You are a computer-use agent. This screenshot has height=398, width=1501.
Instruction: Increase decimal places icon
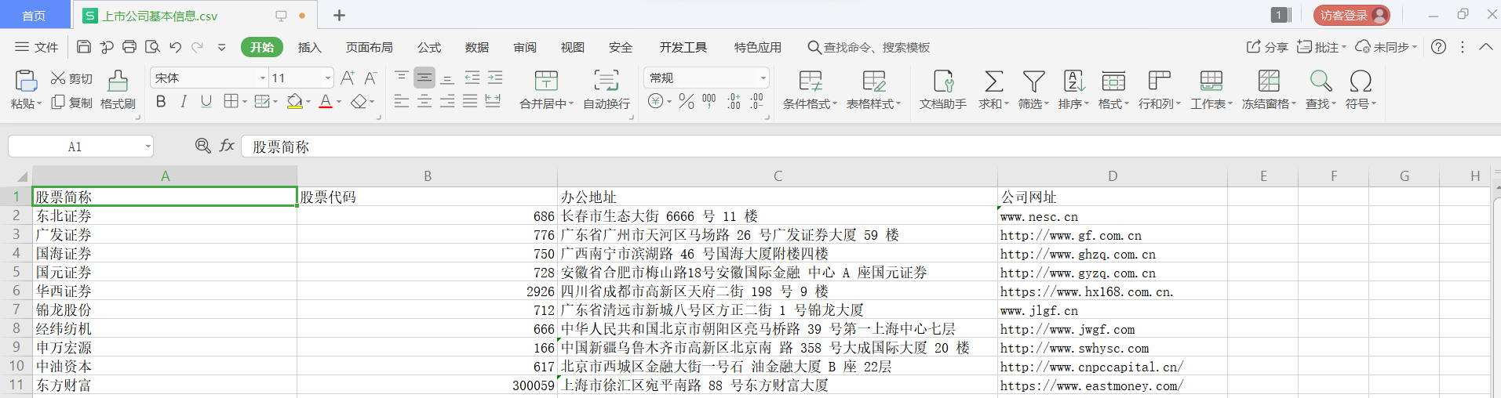[x=734, y=101]
